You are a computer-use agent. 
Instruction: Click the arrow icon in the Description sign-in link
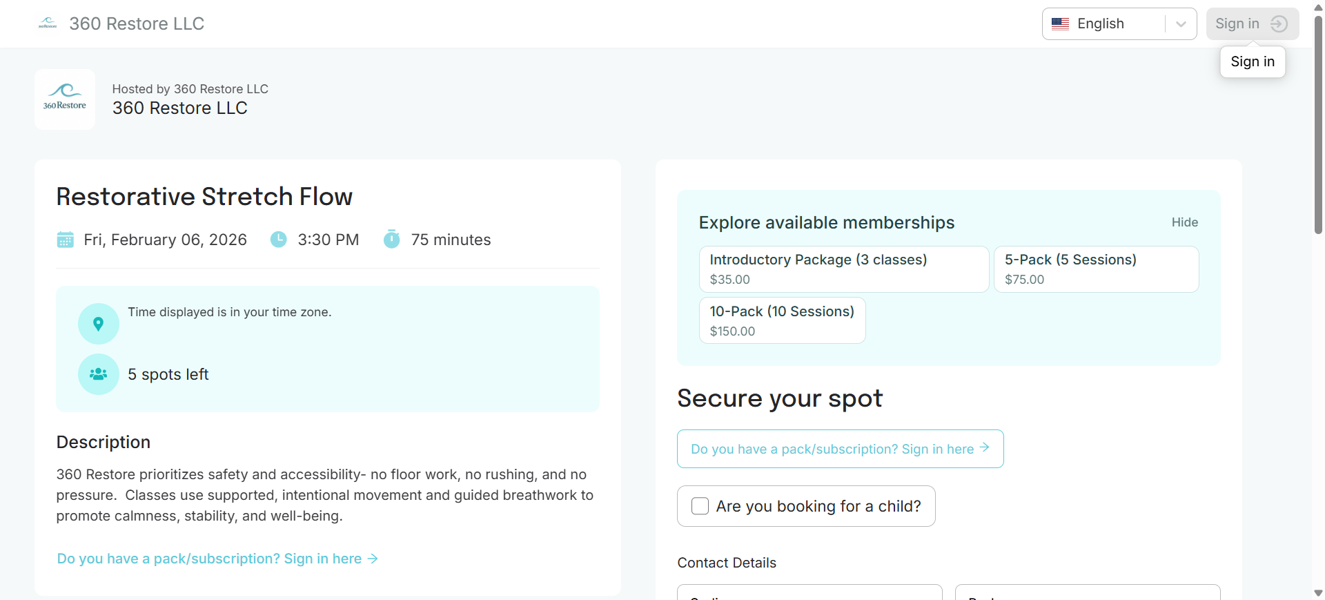tap(373, 559)
